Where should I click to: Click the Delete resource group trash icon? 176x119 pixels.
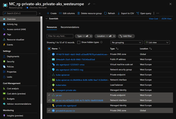(x=78, y=13)
